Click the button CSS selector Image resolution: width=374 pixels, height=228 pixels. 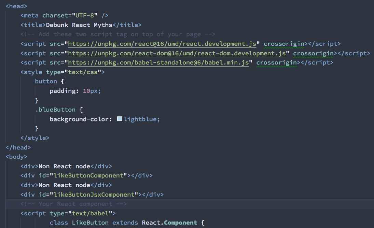(x=46, y=81)
